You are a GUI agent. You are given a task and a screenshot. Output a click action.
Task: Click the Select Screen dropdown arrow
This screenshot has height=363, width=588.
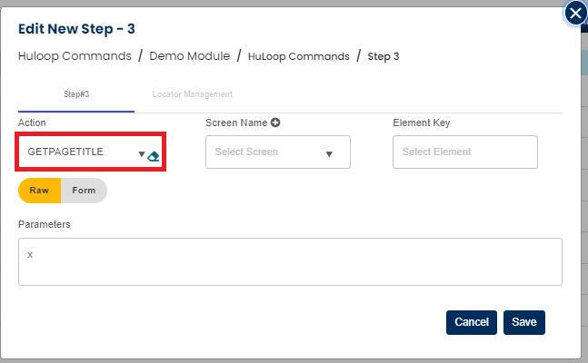[329, 153]
